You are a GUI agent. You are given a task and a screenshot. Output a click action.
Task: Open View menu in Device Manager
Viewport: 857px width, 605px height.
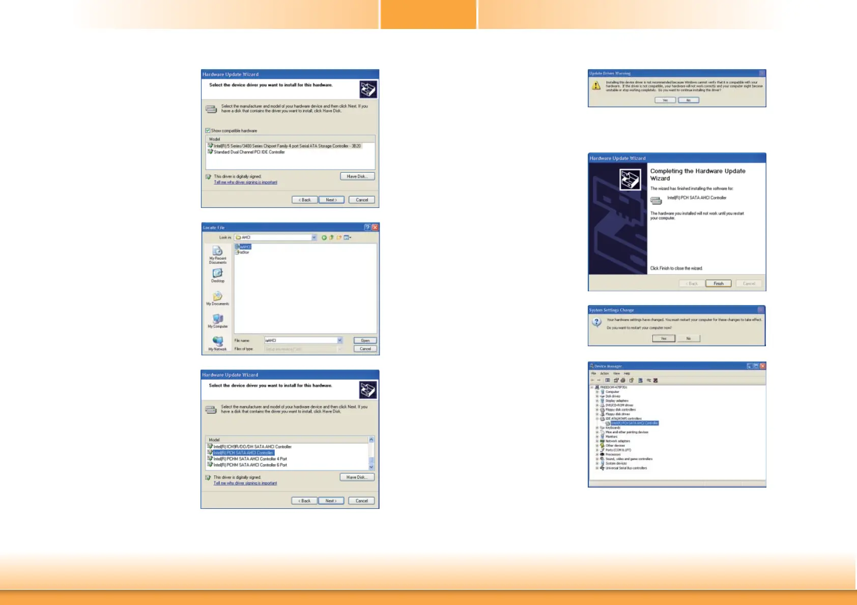pyautogui.click(x=617, y=373)
